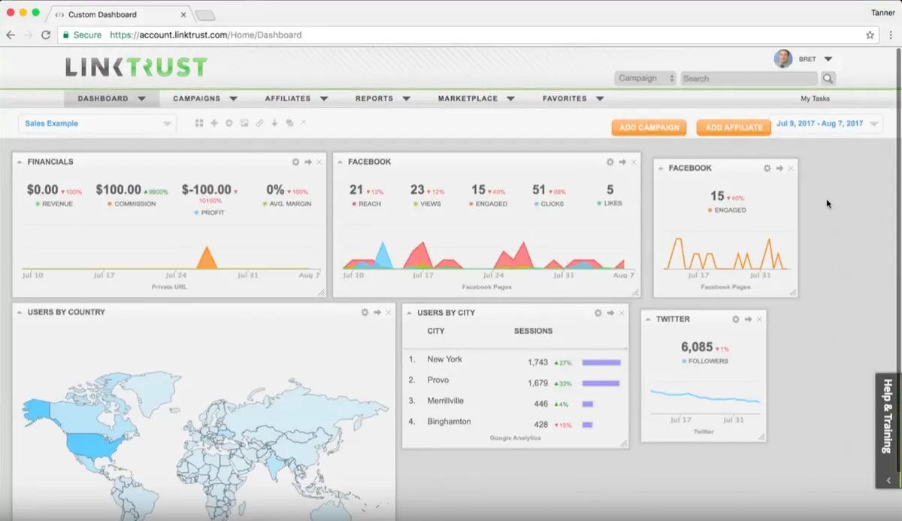The height and width of the screenshot is (521, 902).
Task: Click the arrow icon on Financials widget
Action: tap(308, 162)
